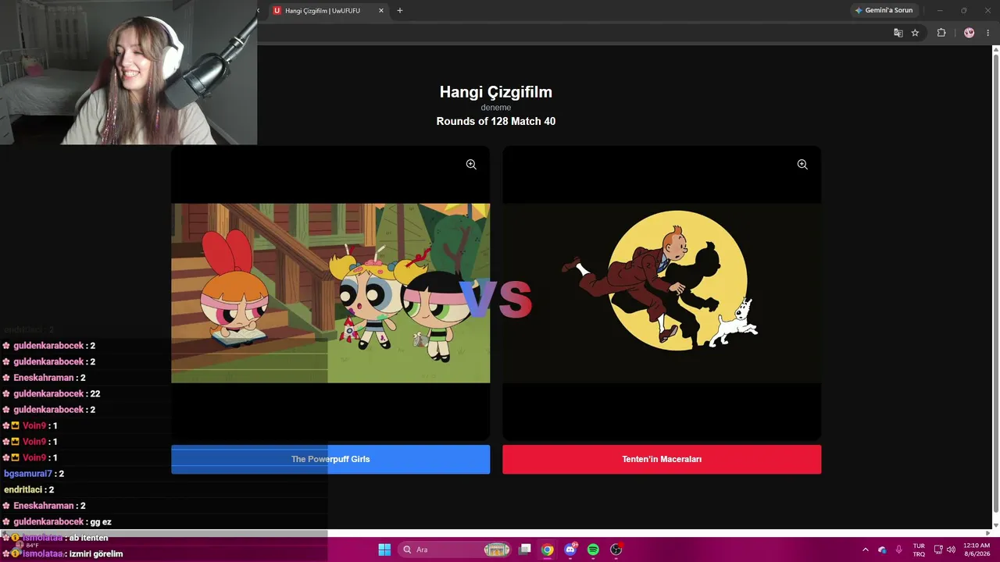
Task: Open the OneDrive cloud tray icon
Action: pos(882,550)
